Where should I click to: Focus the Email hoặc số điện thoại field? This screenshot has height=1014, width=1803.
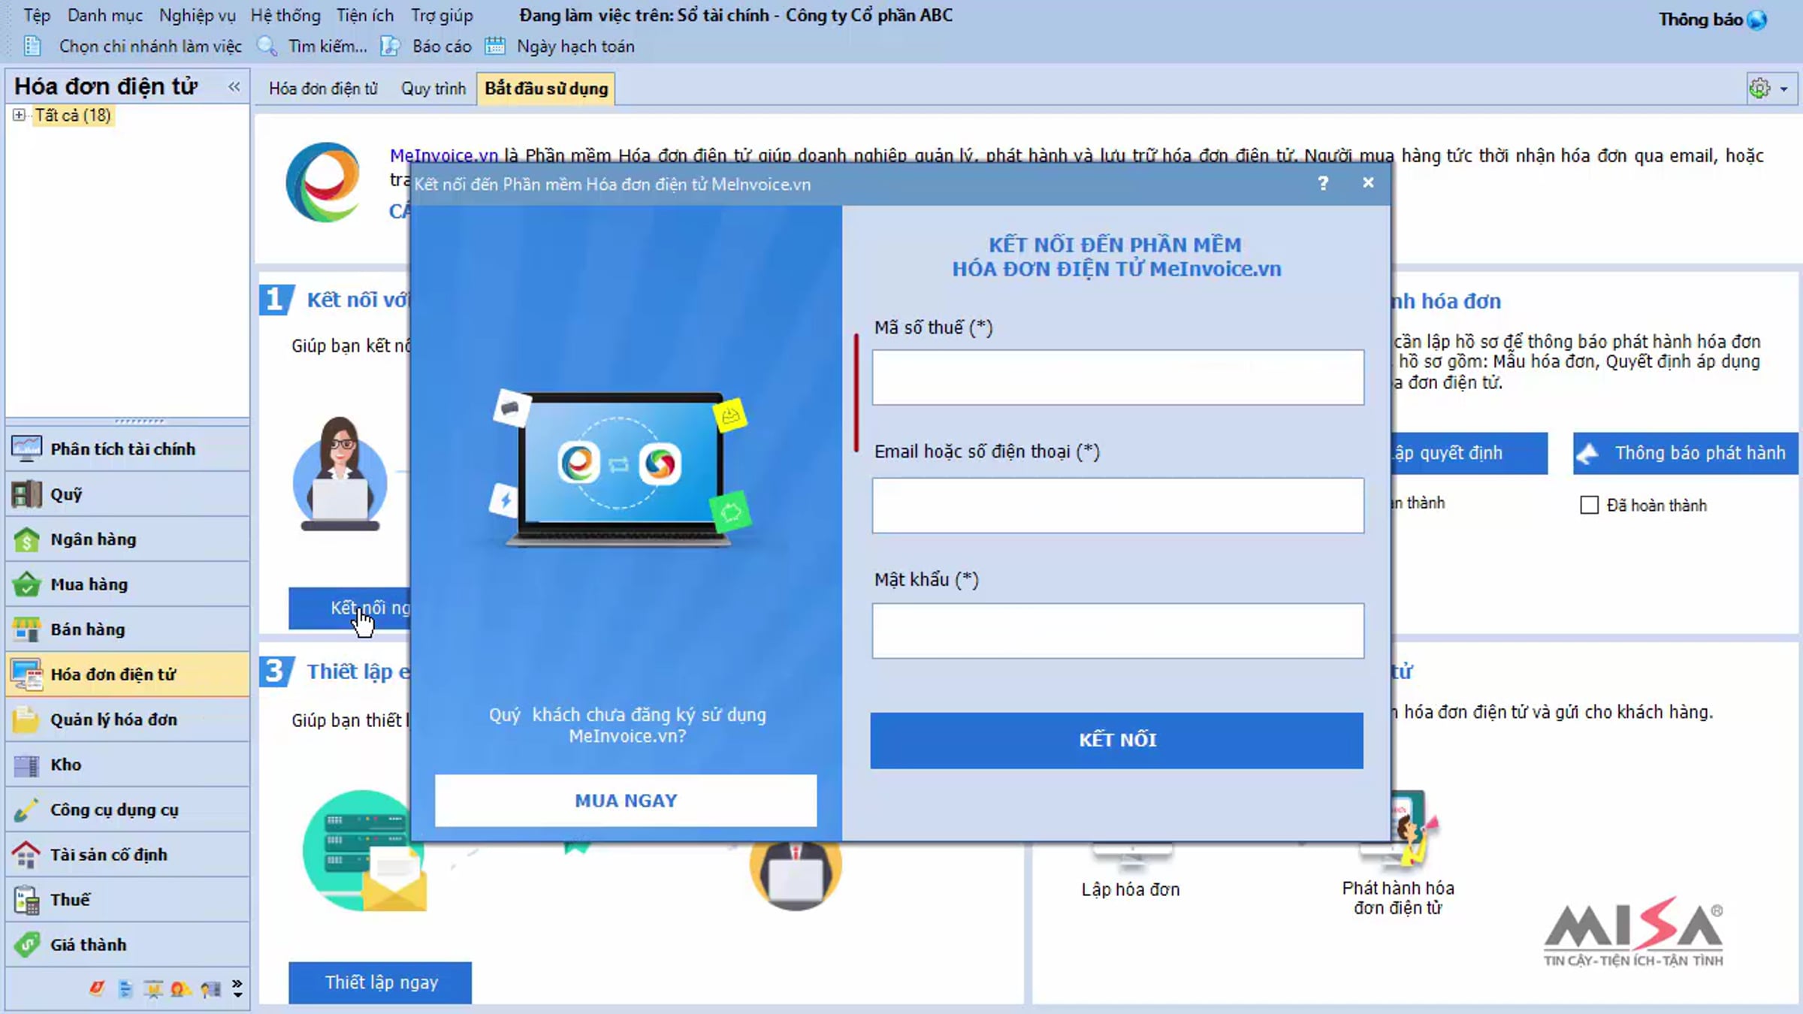tap(1118, 505)
